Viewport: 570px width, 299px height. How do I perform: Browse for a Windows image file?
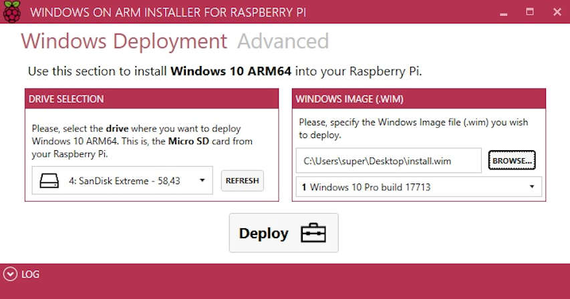tap(511, 160)
